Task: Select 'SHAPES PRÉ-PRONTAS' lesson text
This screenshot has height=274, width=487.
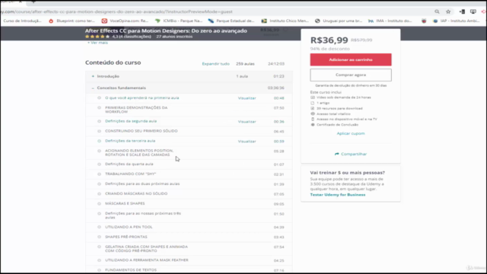Action: 126,237
